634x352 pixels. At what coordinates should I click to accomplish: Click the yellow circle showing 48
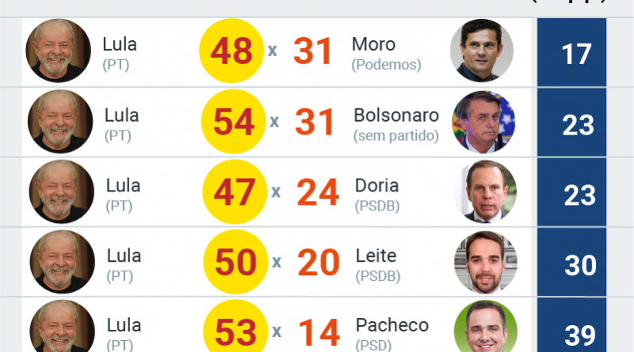coord(231,51)
